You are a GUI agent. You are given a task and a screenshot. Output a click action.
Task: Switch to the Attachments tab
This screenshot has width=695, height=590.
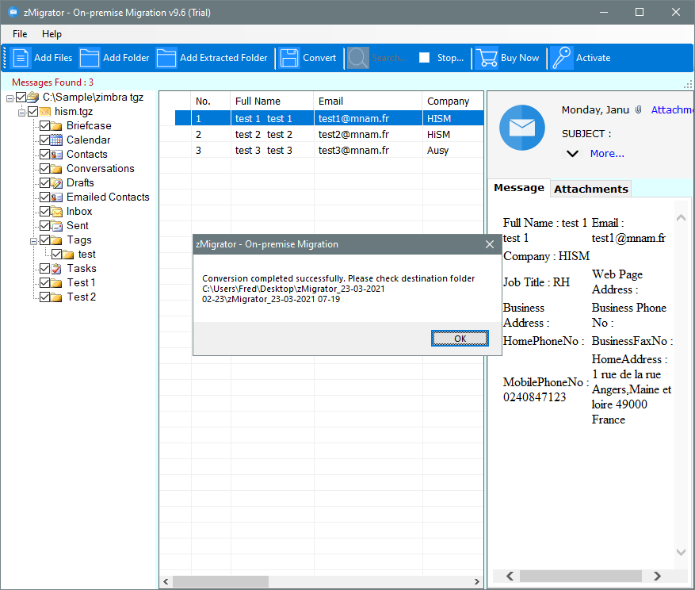point(591,189)
